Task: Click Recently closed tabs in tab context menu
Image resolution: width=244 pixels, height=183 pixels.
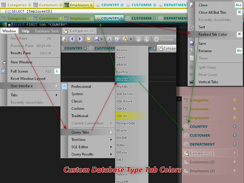Action: (215, 20)
